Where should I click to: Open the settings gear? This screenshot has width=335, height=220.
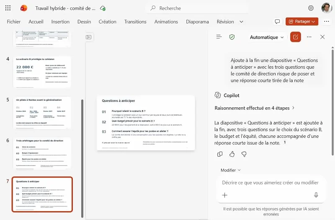coord(311,8)
